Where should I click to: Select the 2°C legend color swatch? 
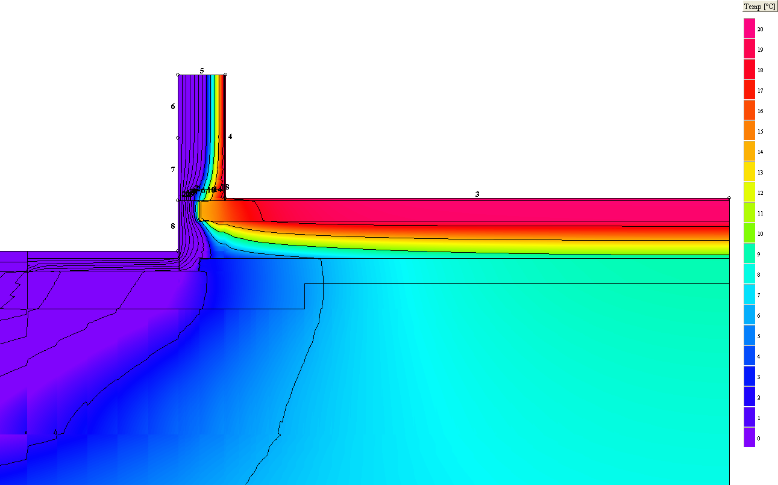point(749,397)
